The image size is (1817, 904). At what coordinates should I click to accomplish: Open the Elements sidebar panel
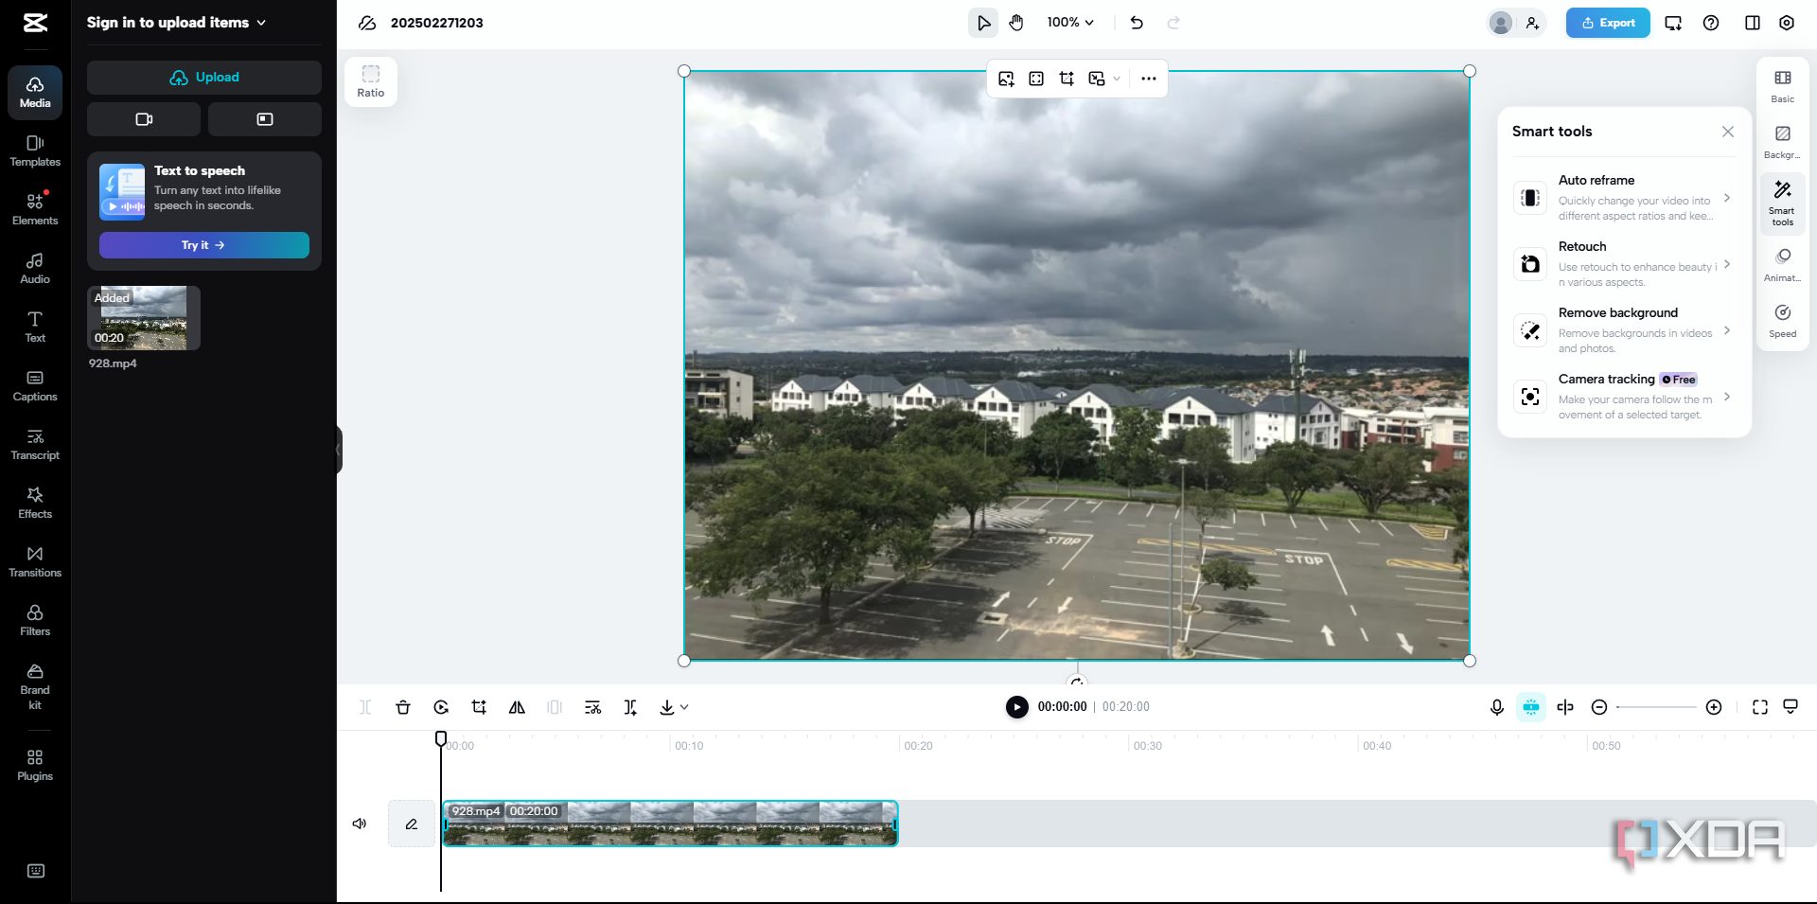tap(35, 209)
